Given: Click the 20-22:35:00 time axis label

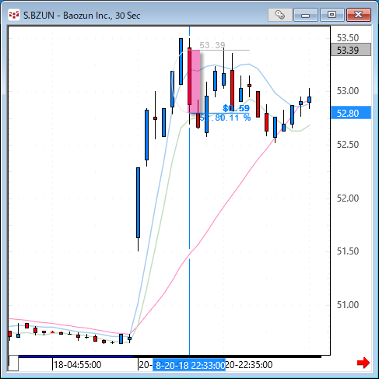Looking at the screenshot, I should click(x=249, y=365).
